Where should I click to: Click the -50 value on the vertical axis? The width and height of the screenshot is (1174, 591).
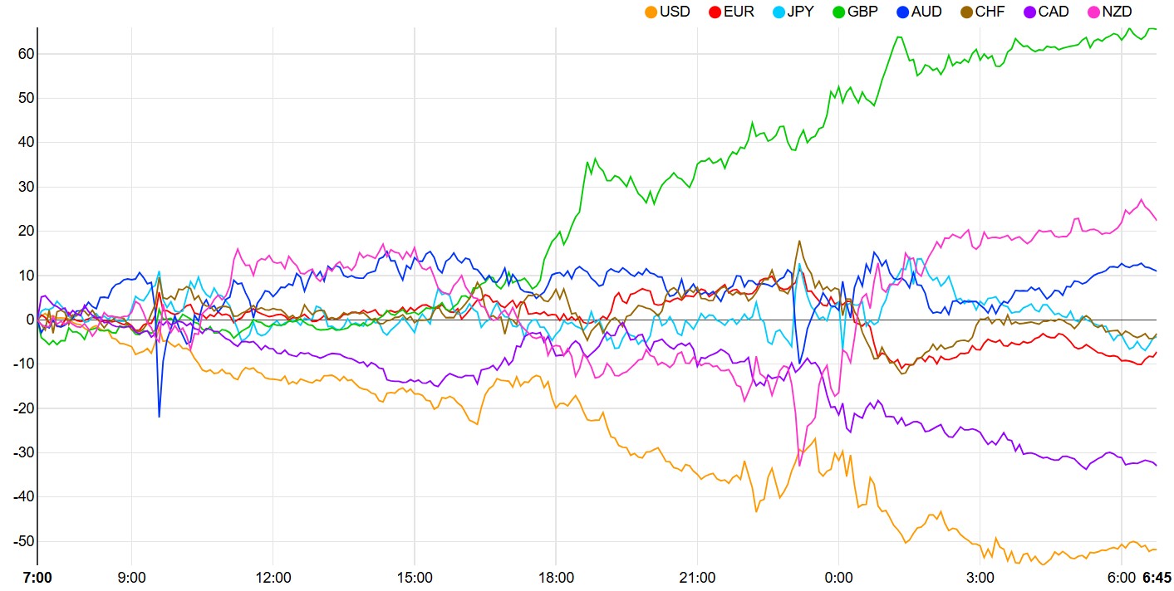coord(22,541)
